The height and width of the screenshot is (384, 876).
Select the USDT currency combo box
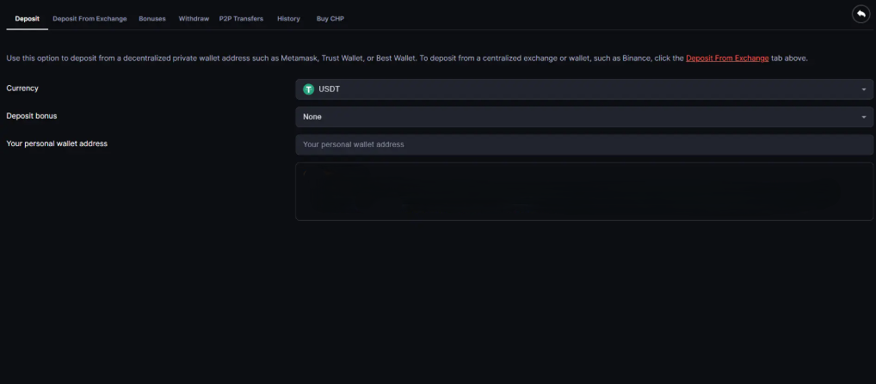tap(583, 89)
